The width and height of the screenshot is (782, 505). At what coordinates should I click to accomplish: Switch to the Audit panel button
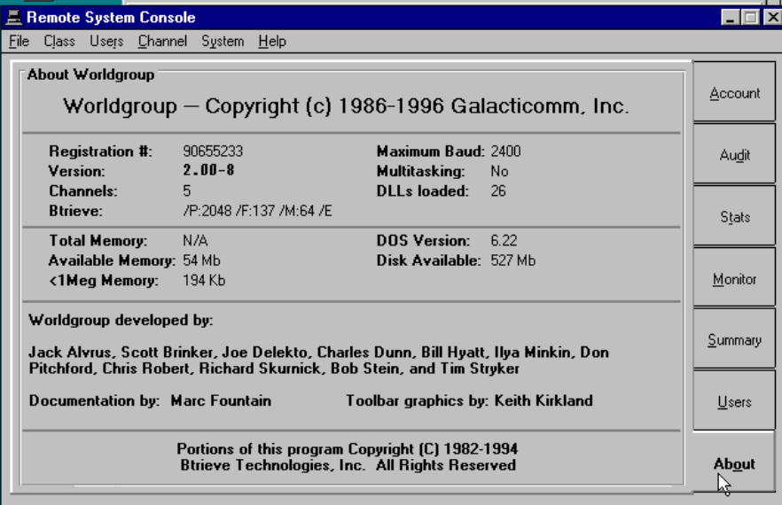point(734,154)
